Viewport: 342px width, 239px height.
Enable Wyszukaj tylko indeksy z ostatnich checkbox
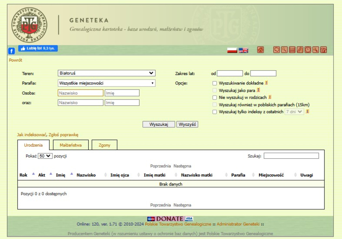[x=215, y=112]
